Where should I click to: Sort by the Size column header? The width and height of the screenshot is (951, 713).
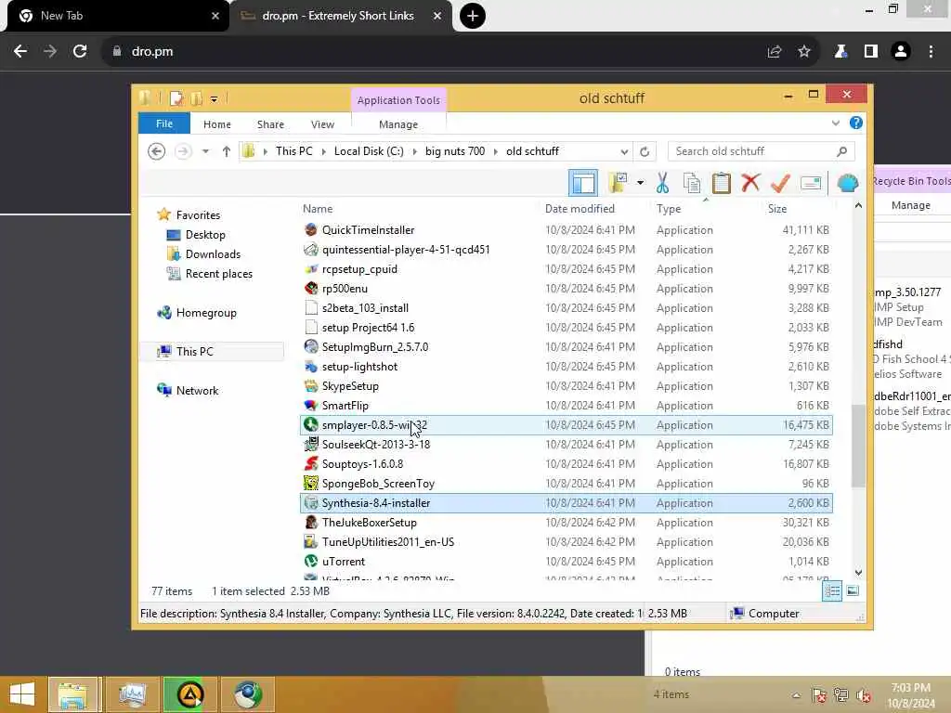pos(777,209)
